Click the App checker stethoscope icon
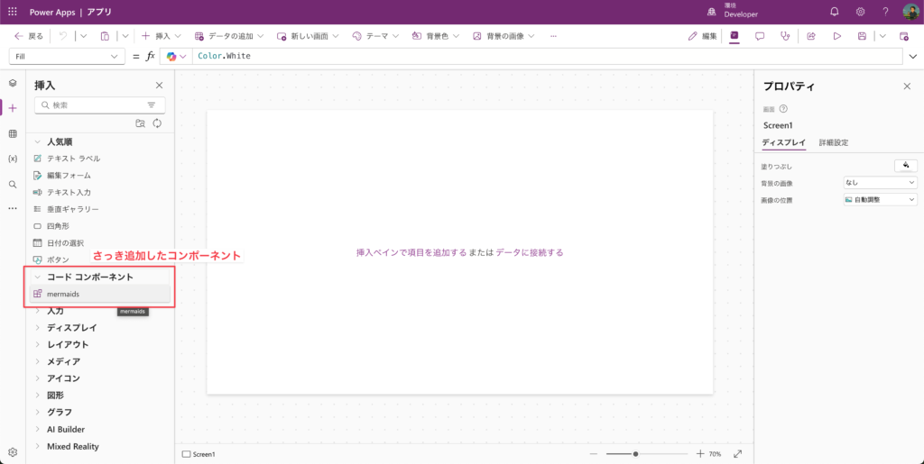 tap(785, 36)
